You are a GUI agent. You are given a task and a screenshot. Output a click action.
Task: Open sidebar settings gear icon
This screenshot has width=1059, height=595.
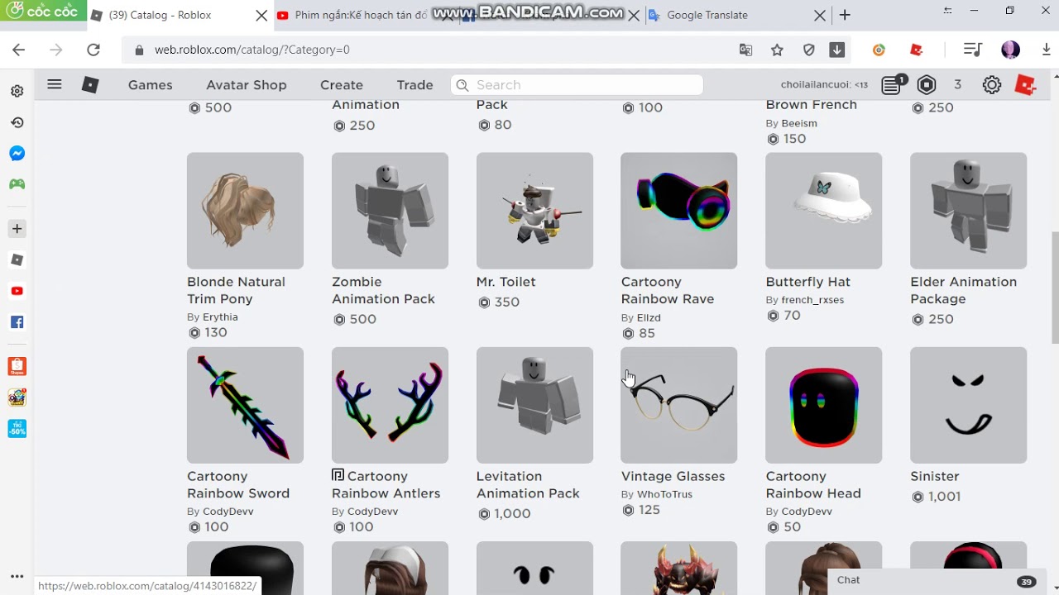pyautogui.click(x=17, y=91)
